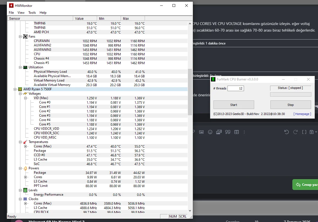
Task: Collapse the Clocks tree node
Action: [x=20, y=199]
